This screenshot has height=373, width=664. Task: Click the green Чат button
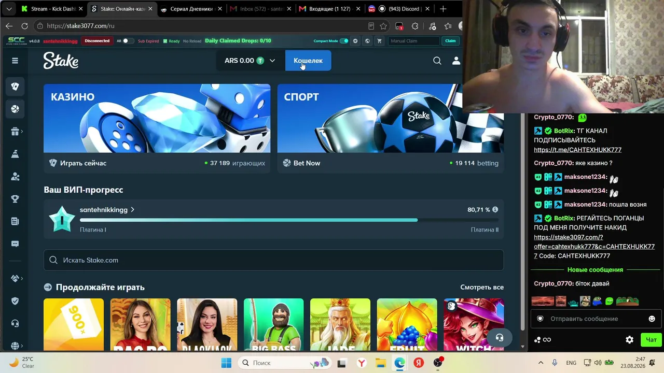pyautogui.click(x=651, y=340)
